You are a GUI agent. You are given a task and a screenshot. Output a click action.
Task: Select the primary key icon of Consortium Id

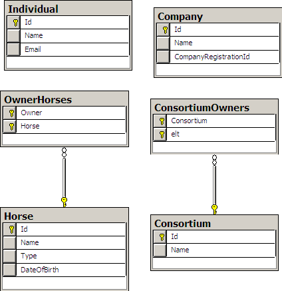(x=162, y=237)
